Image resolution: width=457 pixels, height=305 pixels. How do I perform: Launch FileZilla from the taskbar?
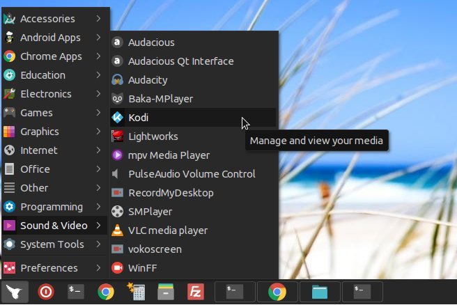coord(196,292)
